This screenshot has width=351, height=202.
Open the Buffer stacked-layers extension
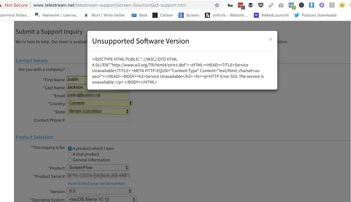(x=250, y=5)
